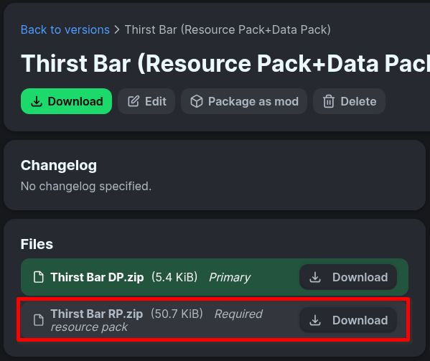Screen dimensions: 430x361
Task: Click the Changelog heading
Action: click(59, 166)
